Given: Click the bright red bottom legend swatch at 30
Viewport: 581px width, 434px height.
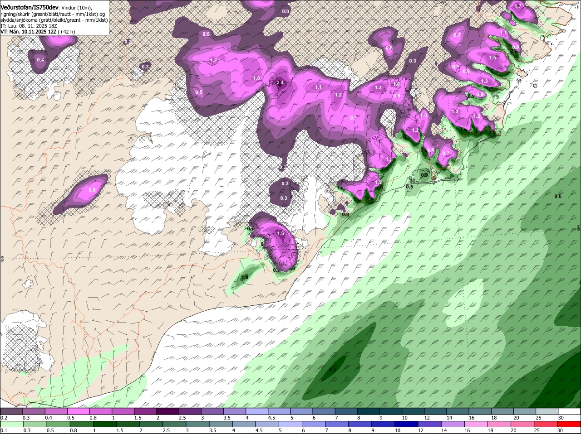Looking at the screenshot, I should tap(570, 424).
